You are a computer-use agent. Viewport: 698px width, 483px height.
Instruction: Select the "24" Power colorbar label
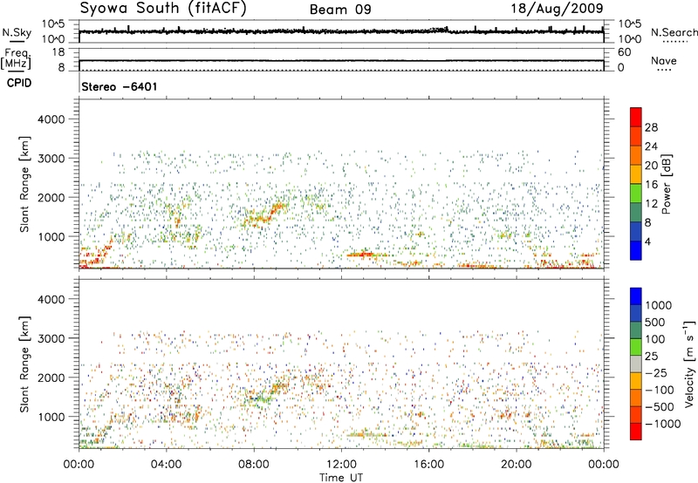(651, 146)
